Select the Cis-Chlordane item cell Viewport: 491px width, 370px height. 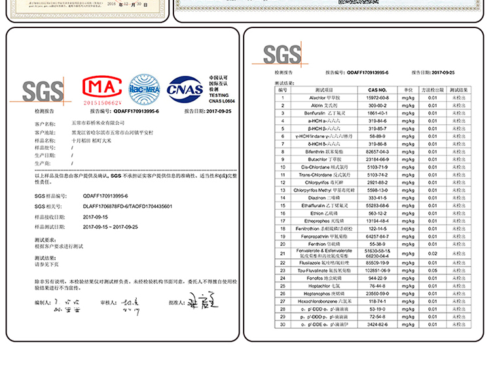pos(324,167)
